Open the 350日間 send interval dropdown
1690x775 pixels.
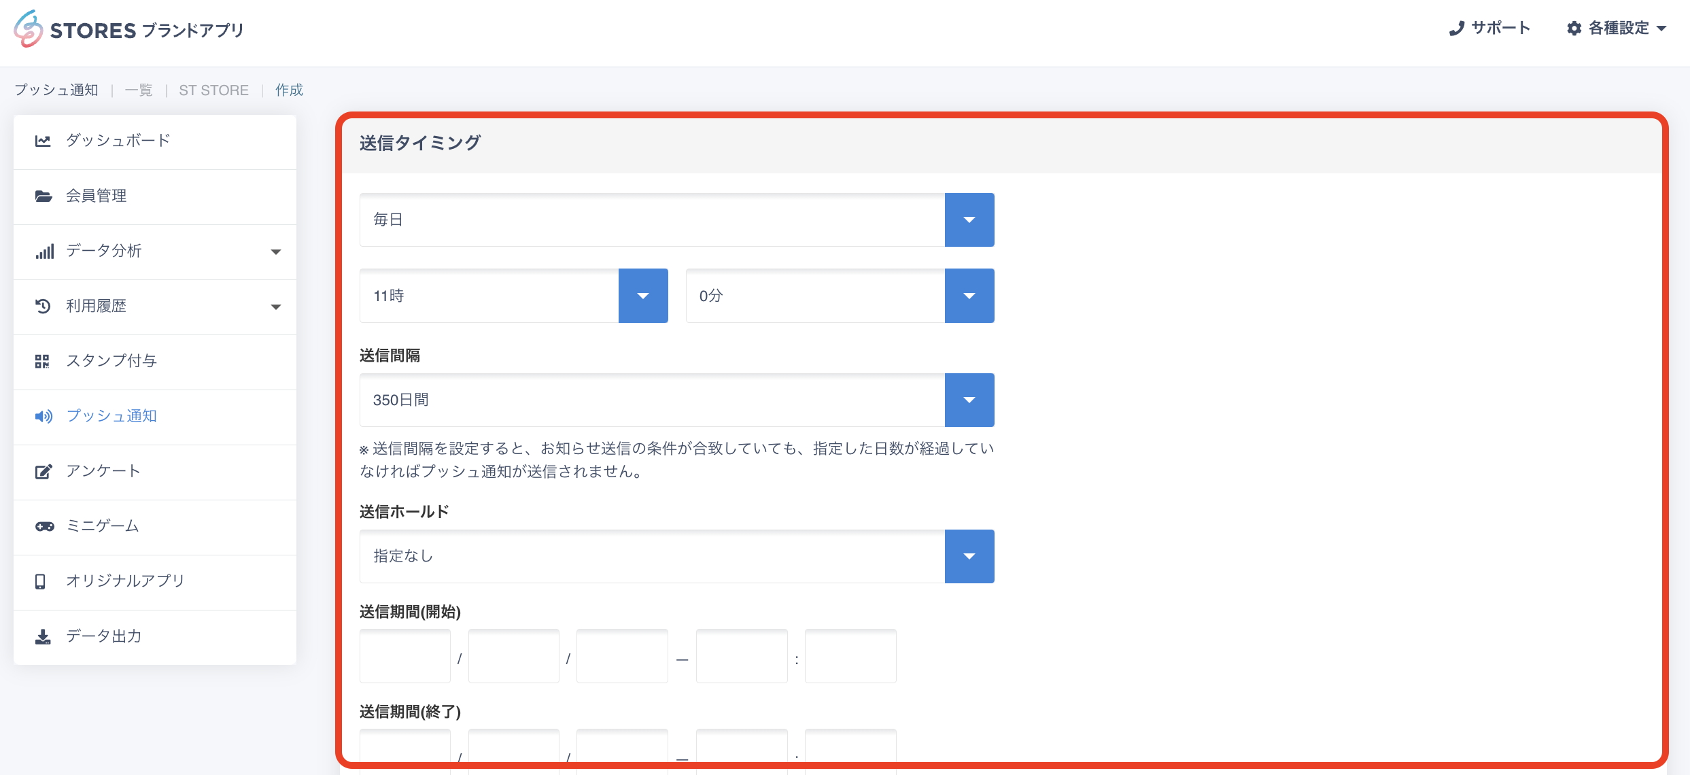point(969,400)
